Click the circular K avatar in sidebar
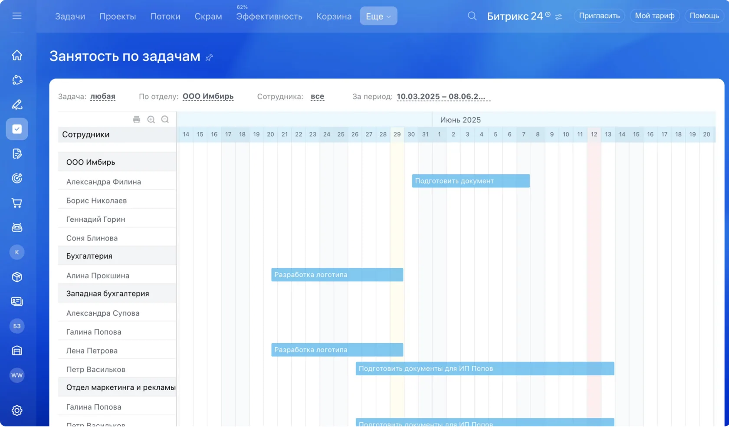The width and height of the screenshot is (729, 427). pyautogui.click(x=17, y=252)
